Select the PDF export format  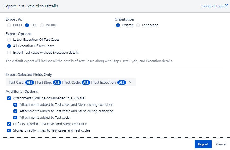coord(27,25)
